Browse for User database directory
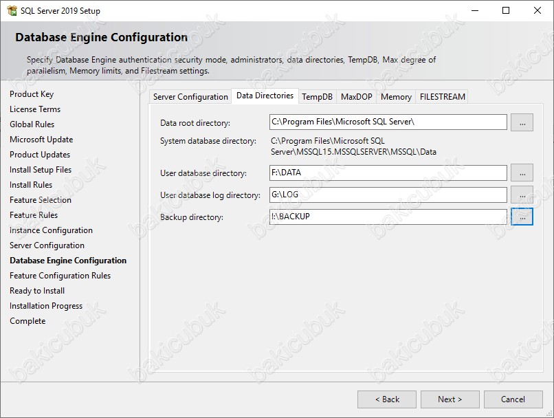The width and height of the screenshot is (554, 418). point(522,173)
